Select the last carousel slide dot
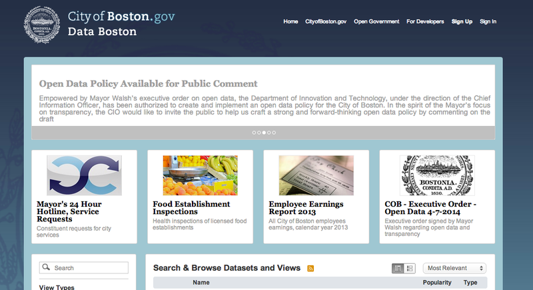533x290 pixels. [274, 133]
